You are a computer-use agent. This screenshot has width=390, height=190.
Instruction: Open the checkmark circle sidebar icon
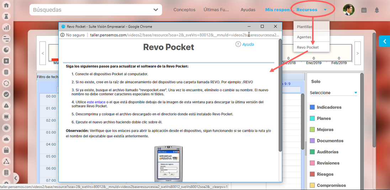coord(6,94)
